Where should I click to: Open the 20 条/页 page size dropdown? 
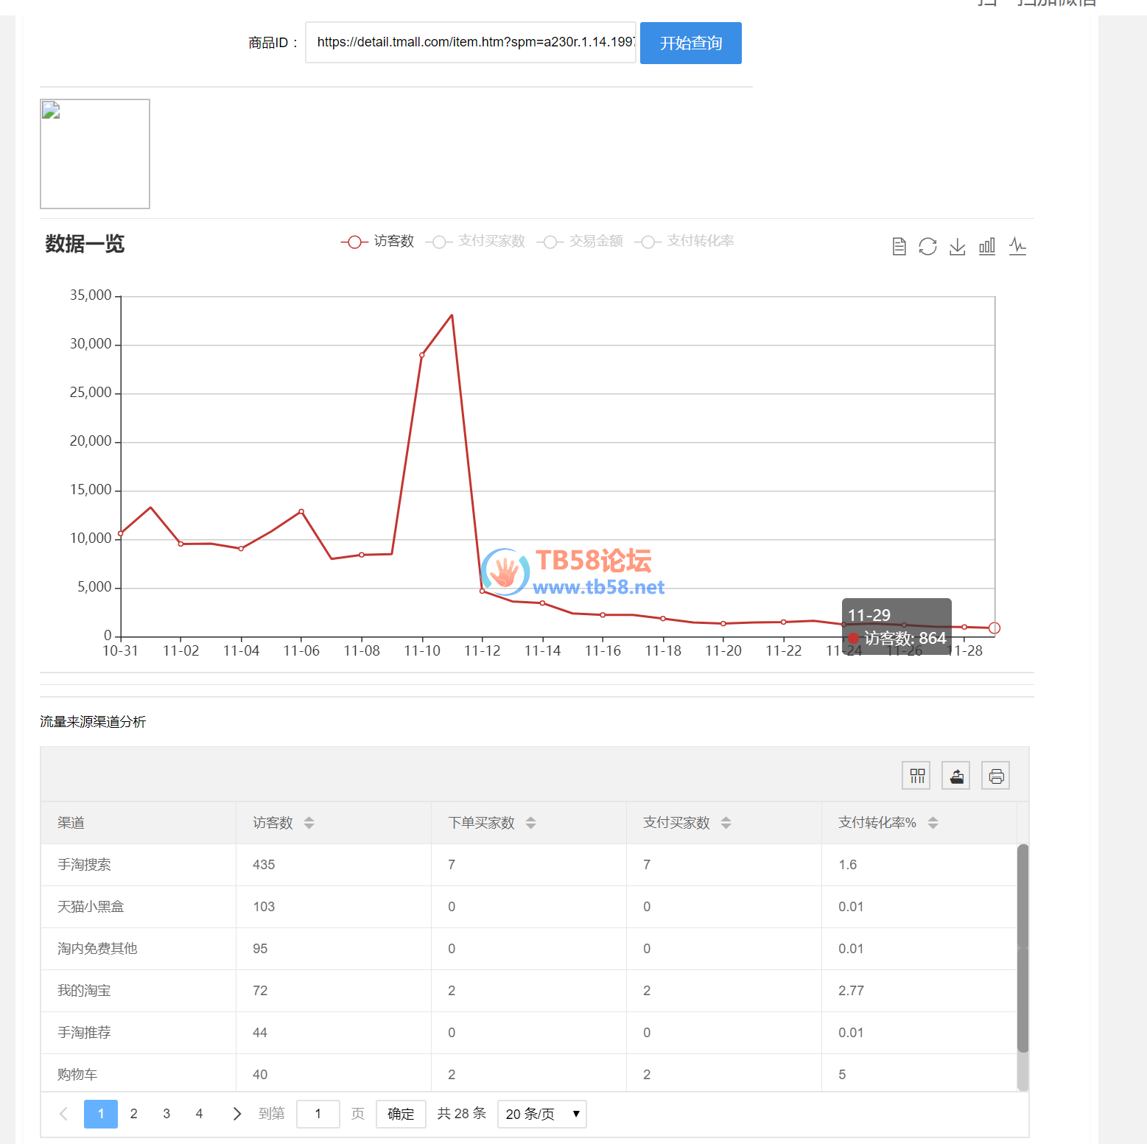click(x=542, y=1114)
